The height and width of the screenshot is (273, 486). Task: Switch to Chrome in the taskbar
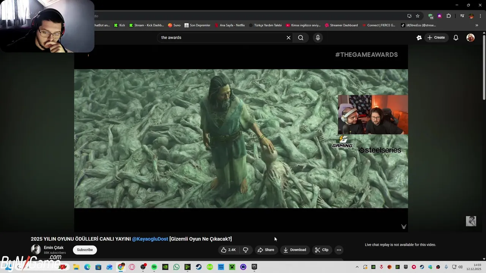[x=121, y=267]
